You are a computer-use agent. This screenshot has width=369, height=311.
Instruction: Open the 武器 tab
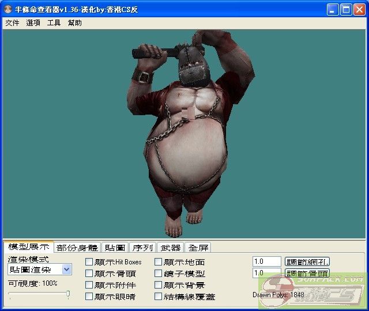(170, 248)
